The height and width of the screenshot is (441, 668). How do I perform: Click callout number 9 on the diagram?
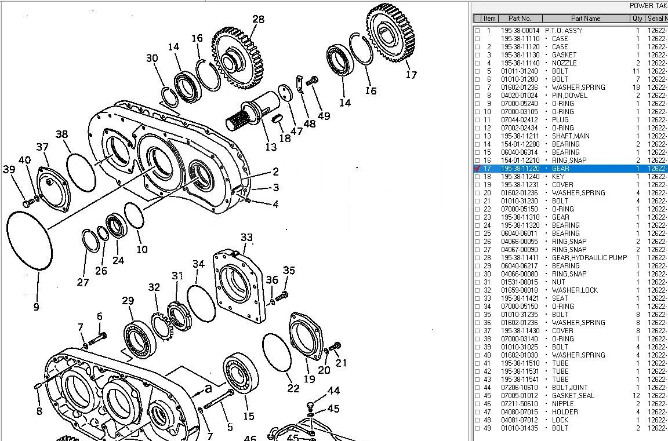36,307
